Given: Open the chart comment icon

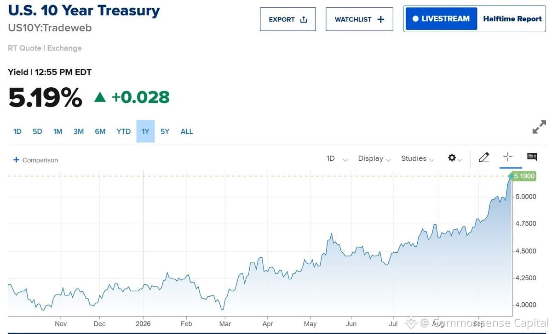Looking at the screenshot, I should point(532,157).
